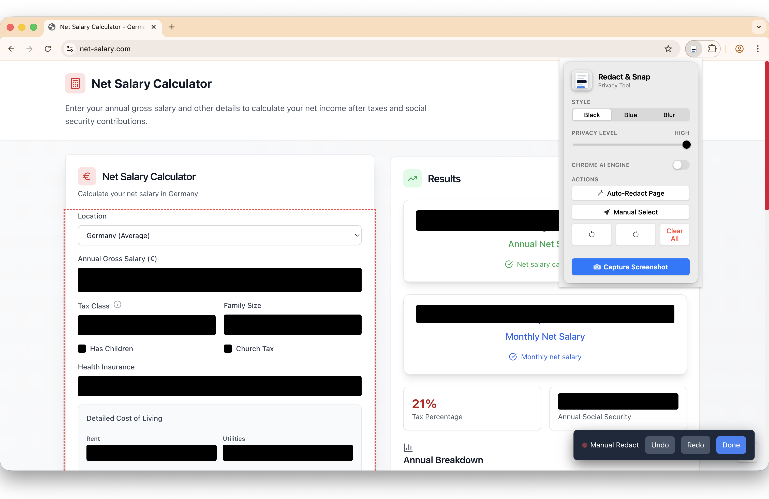This screenshot has height=499, width=769.
Task: Toggle the Chrome AI Engine switch
Action: [681, 165]
